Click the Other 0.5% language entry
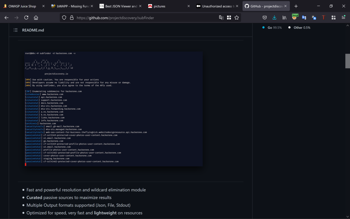Image resolution: width=350 pixels, height=219 pixels. click(302, 27)
